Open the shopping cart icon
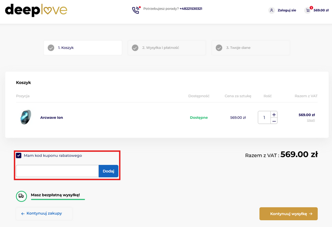332x227 pixels. pyautogui.click(x=308, y=10)
